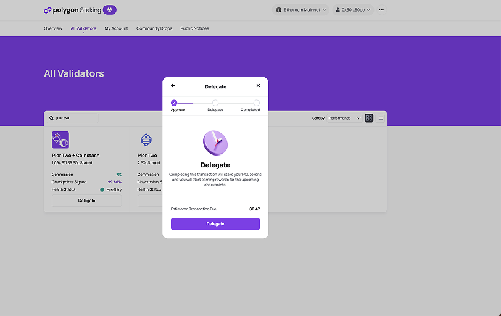
Task: Click the 7% commission value
Action: [x=119, y=175]
